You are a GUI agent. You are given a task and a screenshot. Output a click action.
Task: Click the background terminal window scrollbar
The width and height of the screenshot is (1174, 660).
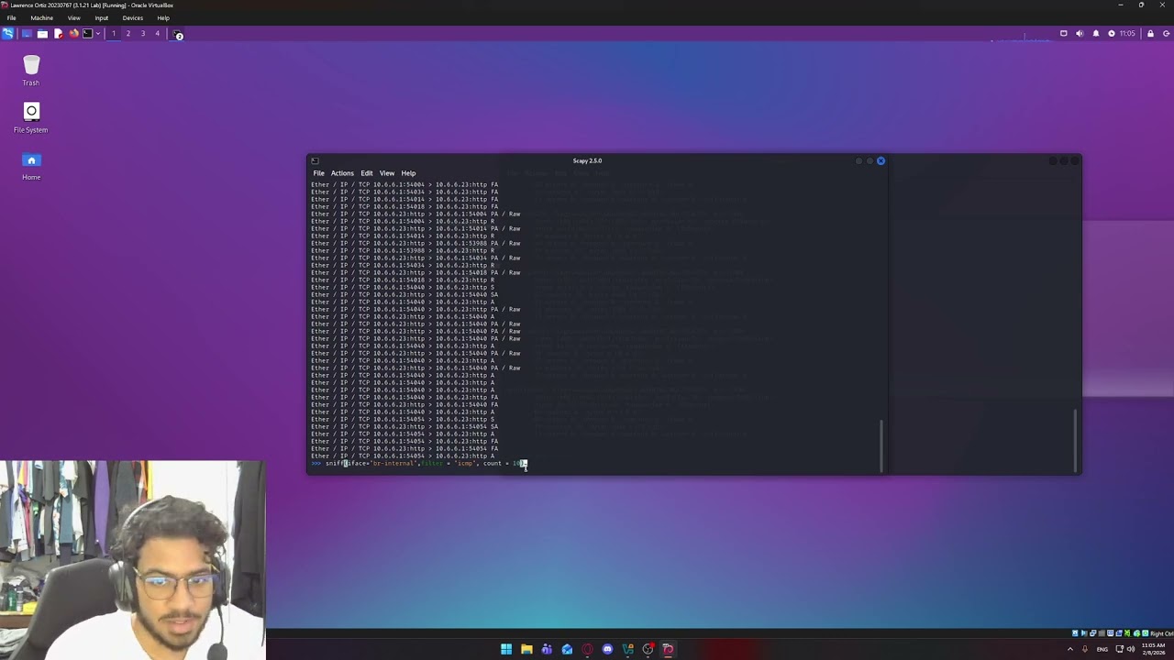tap(1076, 440)
